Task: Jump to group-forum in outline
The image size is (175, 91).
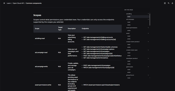Action: [x=130, y=75]
